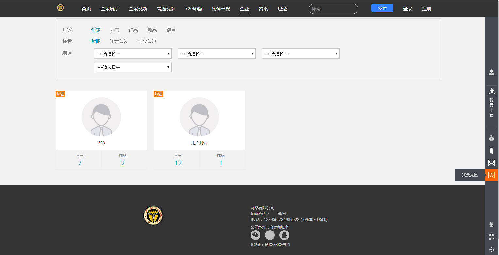The image size is (499, 255).
Task: Click the 我要充值 tooltip label
Action: coord(470,175)
